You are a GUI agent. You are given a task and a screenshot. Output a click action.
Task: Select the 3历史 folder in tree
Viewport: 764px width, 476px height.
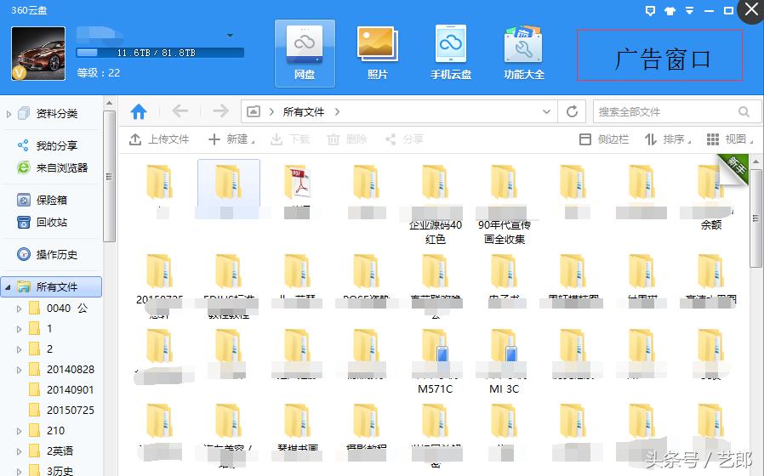pos(51,471)
